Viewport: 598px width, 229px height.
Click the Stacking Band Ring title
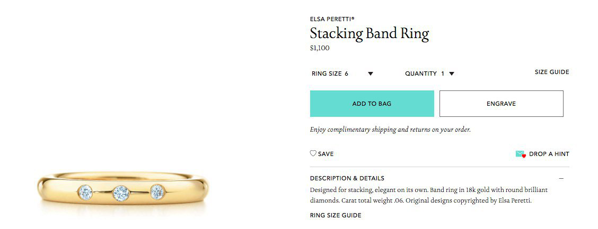tap(369, 33)
